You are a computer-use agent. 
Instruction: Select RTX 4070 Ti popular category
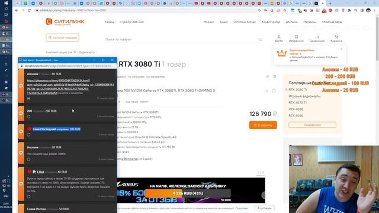(x=297, y=102)
